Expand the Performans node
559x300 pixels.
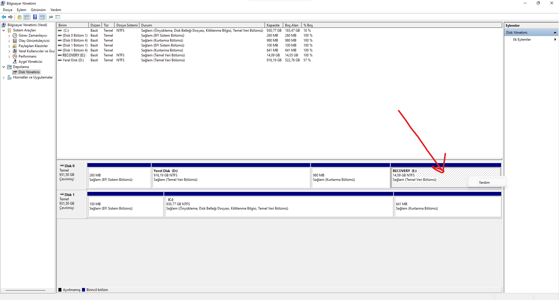[x=9, y=57]
